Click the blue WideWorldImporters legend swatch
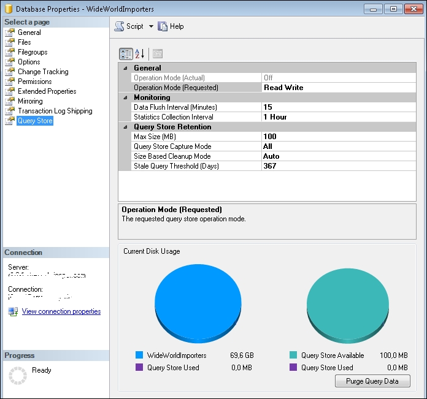 pos(139,355)
